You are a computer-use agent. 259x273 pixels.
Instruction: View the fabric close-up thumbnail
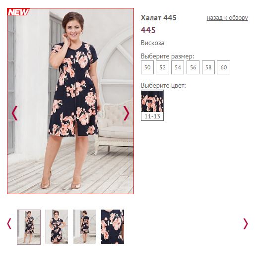pos(113,226)
